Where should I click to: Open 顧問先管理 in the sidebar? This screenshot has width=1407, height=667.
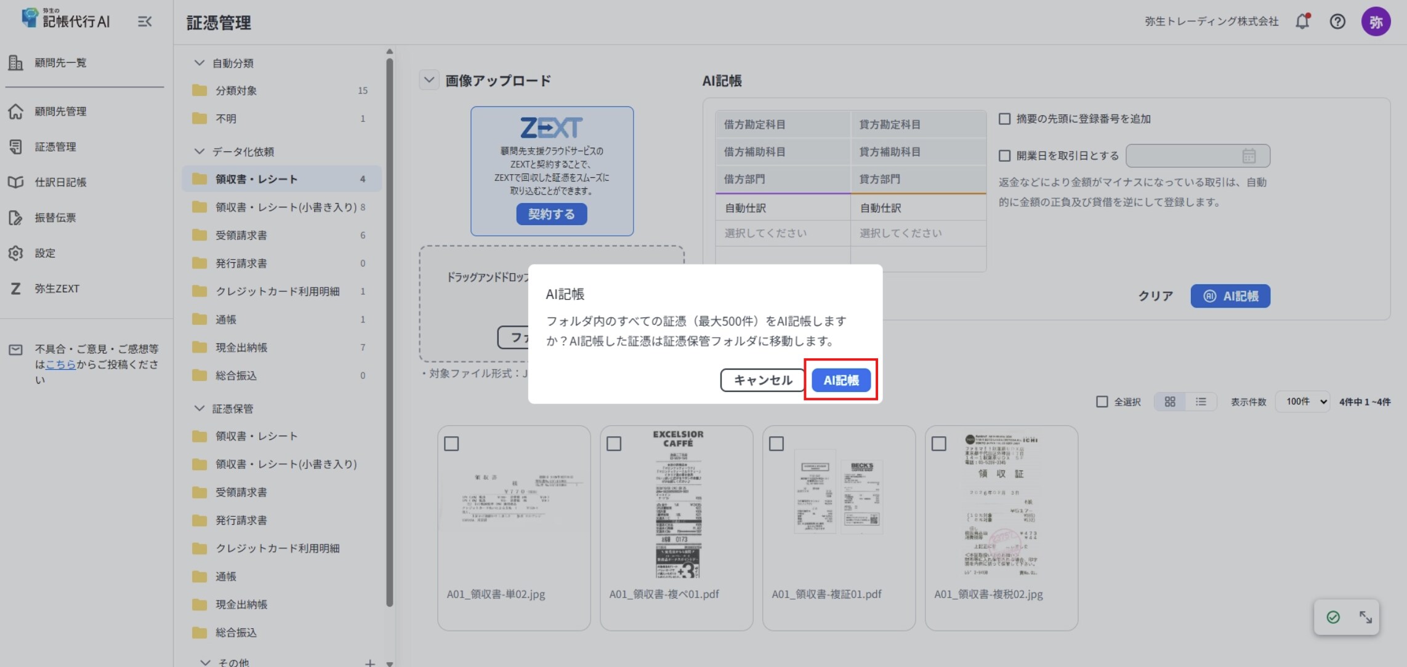pos(60,111)
